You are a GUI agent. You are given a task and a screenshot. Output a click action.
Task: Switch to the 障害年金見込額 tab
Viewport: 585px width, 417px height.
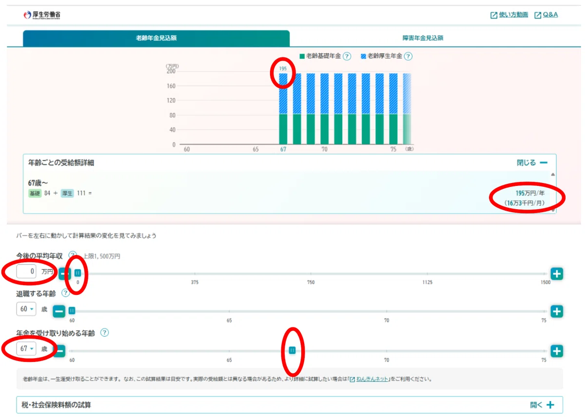pyautogui.click(x=423, y=38)
